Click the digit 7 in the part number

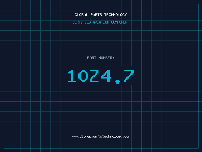128,76
